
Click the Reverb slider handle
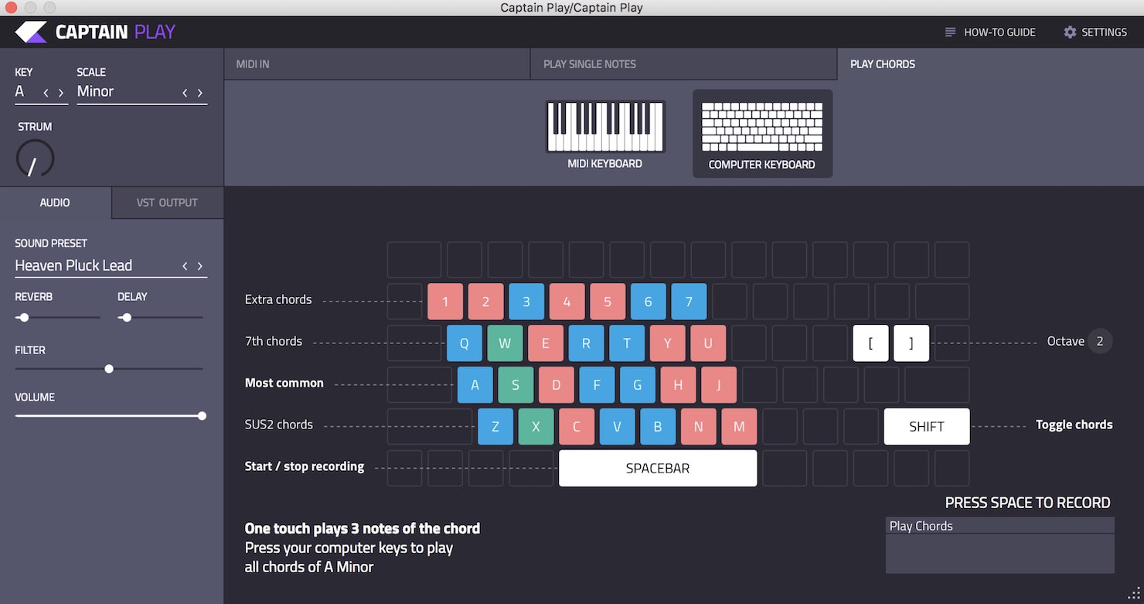pyautogui.click(x=24, y=317)
